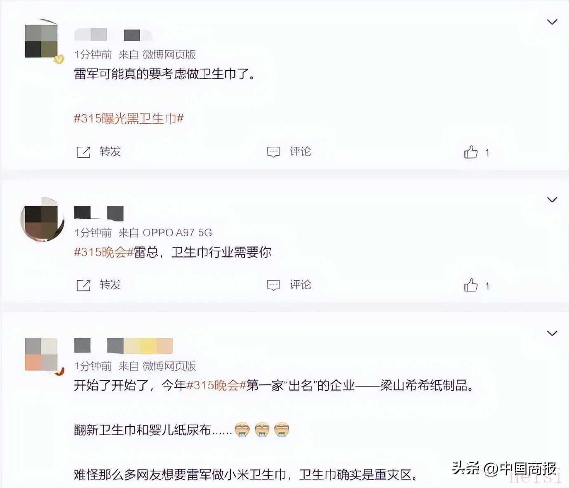Click the comment icon on the second post

(x=273, y=285)
